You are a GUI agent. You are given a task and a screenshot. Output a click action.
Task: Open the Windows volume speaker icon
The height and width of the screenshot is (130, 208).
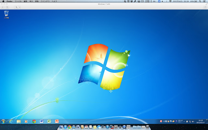(193, 122)
